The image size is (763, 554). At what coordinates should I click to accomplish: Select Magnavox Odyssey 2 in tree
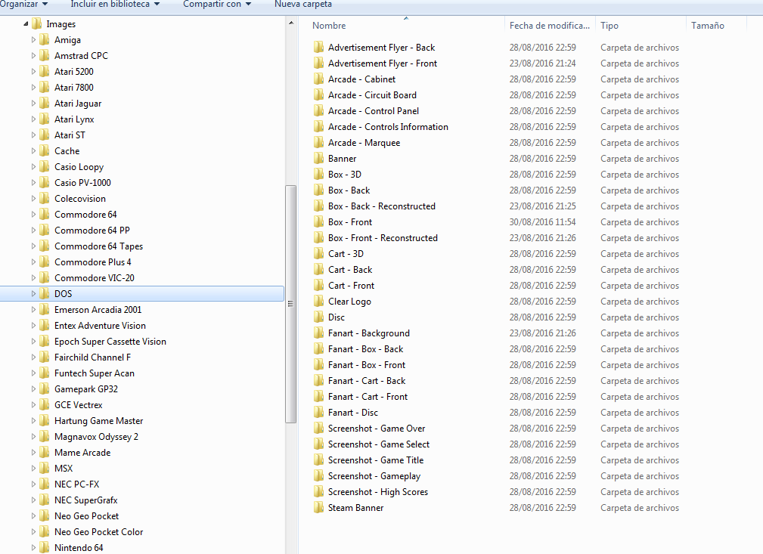(x=96, y=437)
